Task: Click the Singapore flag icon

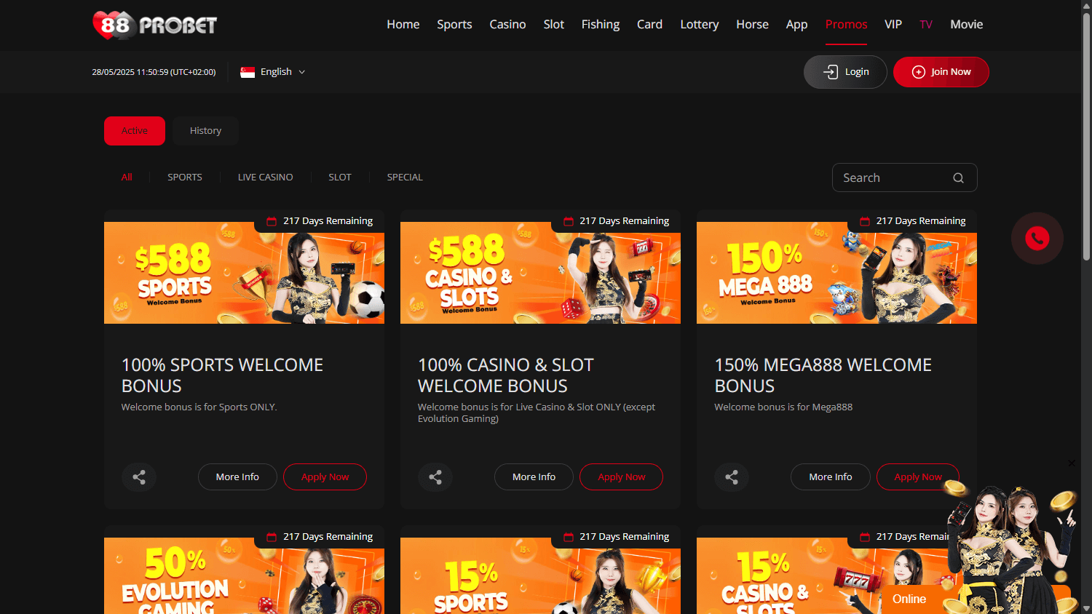Action: pyautogui.click(x=248, y=71)
